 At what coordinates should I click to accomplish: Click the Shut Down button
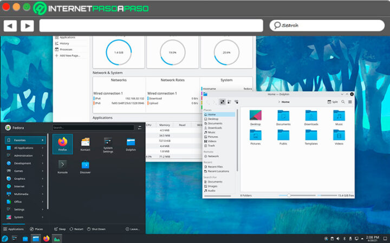[96, 229]
